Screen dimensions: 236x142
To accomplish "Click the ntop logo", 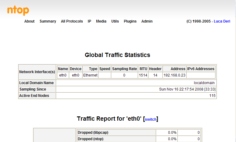I will click(x=18, y=11).
